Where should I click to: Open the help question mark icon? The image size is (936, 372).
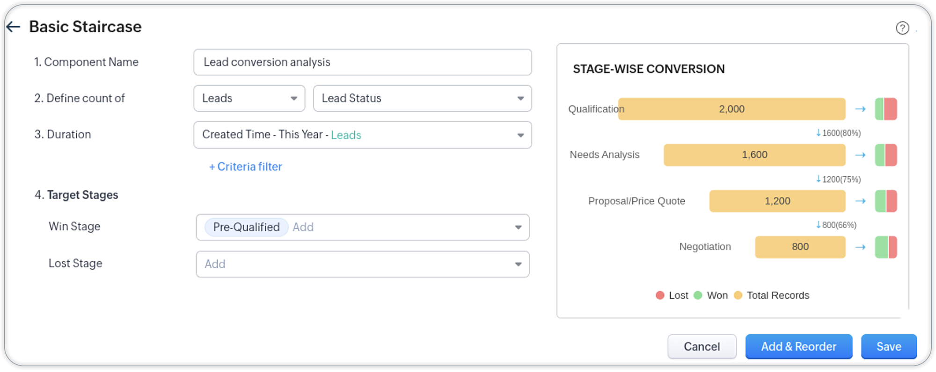(x=902, y=28)
